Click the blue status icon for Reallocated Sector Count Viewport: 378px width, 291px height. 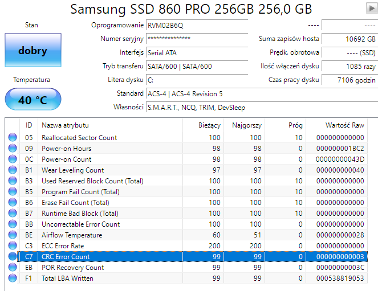(13, 137)
